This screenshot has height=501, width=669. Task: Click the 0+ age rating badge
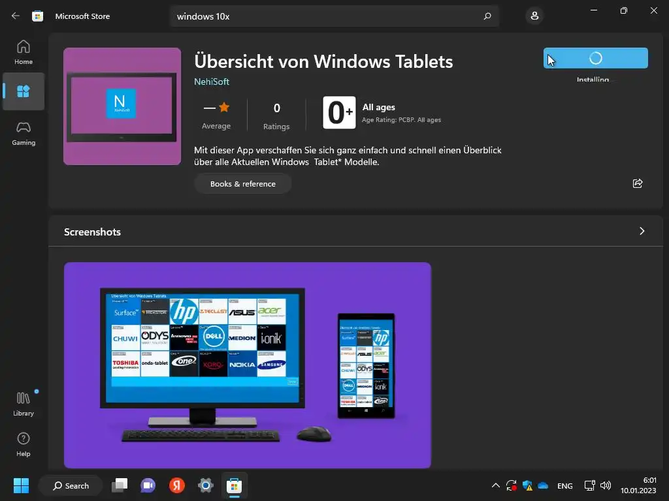tap(339, 112)
